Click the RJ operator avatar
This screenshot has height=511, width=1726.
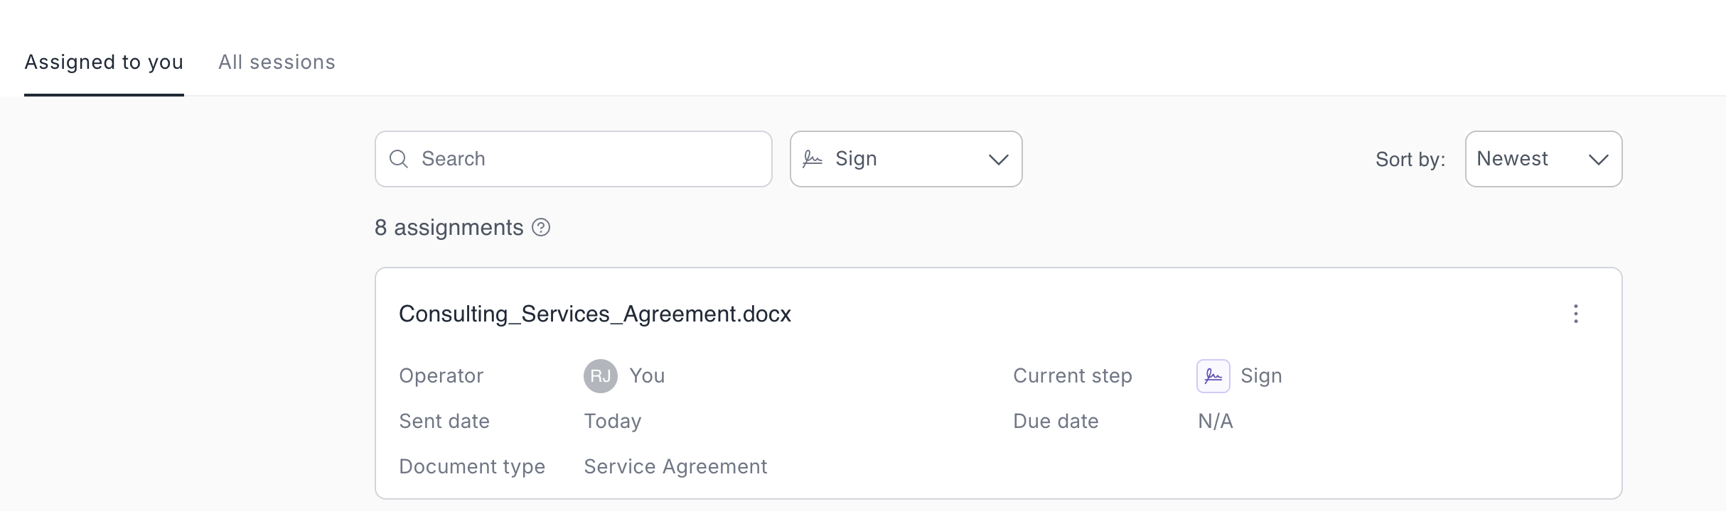[x=601, y=376]
